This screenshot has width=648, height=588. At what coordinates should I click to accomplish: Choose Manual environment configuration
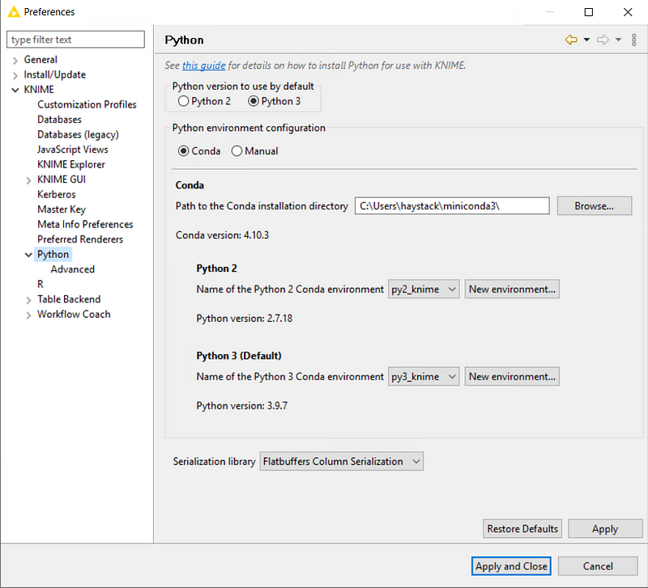point(237,151)
